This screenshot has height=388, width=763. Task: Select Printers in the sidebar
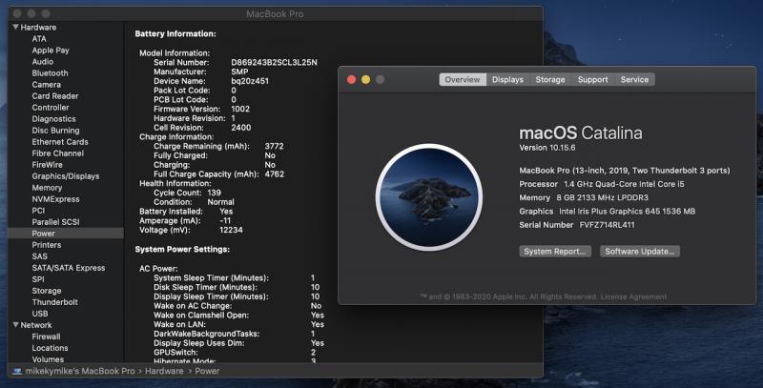click(x=47, y=245)
